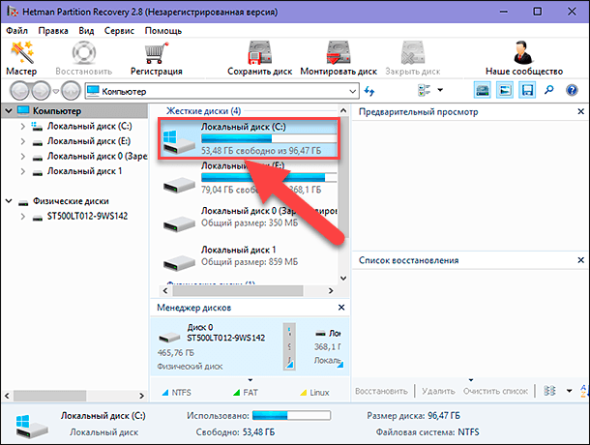Viewport: 590px width, 445px height.
Task: Close the Предварительный просмотр panel
Action: pos(580,111)
